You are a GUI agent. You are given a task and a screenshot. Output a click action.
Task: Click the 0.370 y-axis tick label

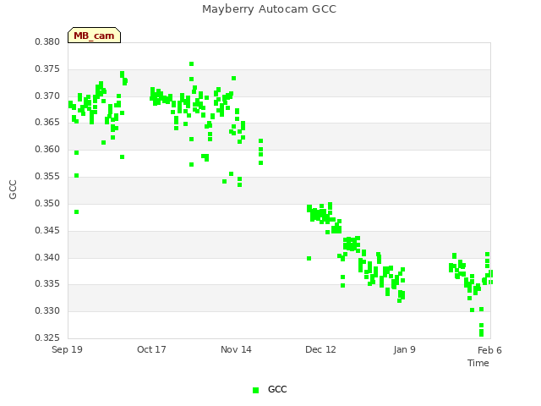pos(47,96)
